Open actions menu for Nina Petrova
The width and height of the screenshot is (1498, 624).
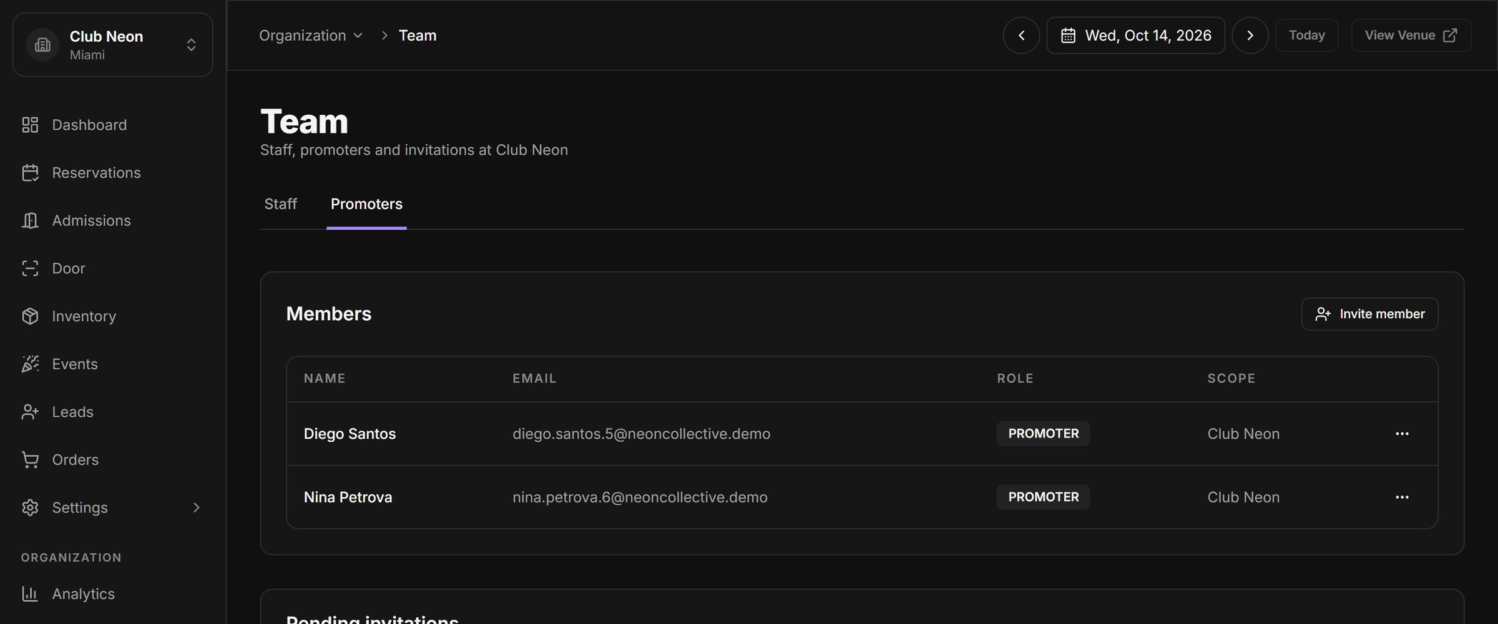click(1402, 497)
